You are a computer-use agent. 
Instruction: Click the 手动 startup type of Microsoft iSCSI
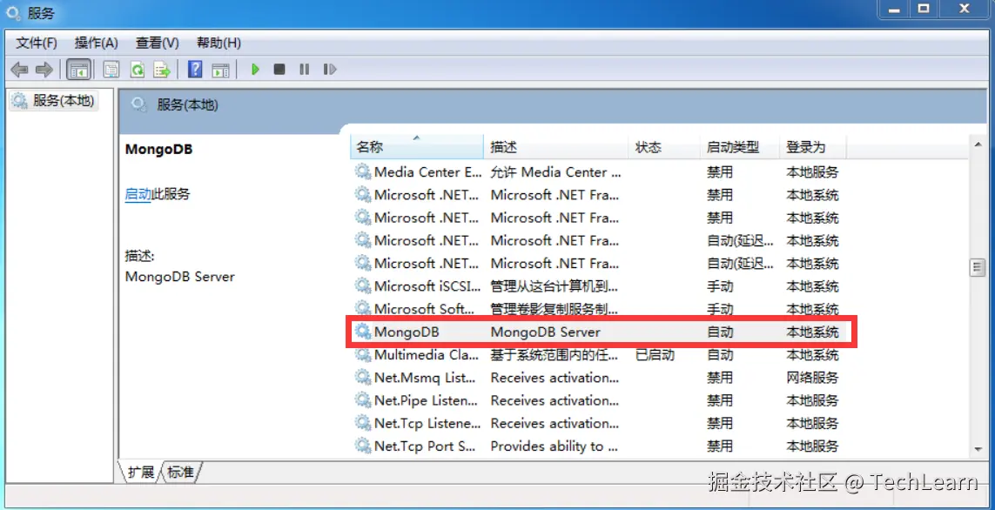pos(720,286)
